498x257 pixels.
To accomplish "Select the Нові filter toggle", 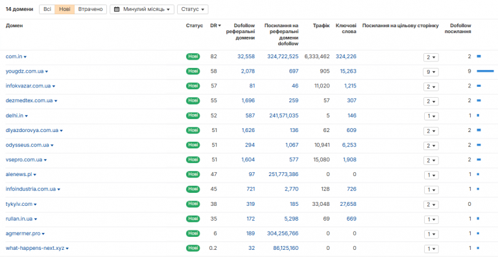I will tap(64, 9).
